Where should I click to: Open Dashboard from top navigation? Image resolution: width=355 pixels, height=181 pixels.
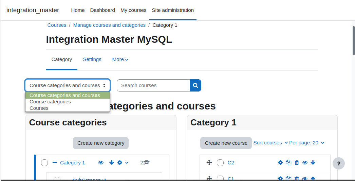click(x=102, y=10)
